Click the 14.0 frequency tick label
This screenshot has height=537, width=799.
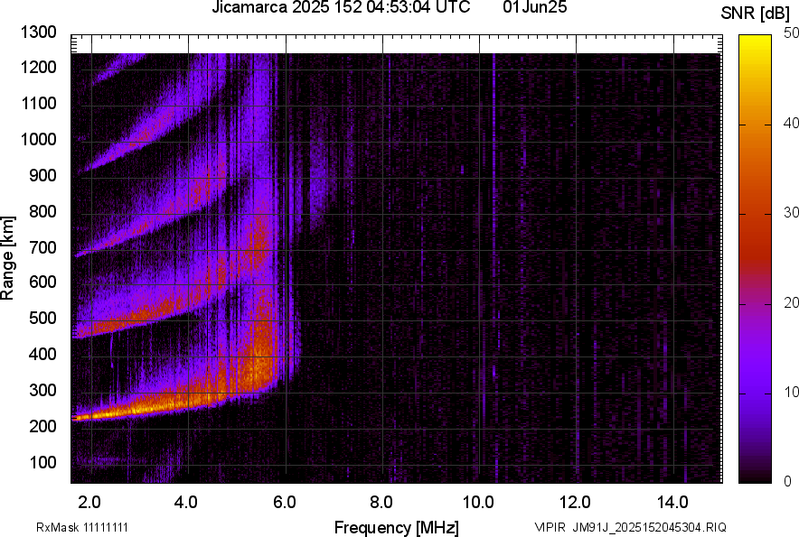(x=672, y=503)
